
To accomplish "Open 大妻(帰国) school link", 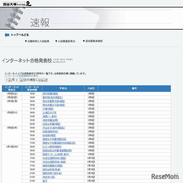I will 48,109.
